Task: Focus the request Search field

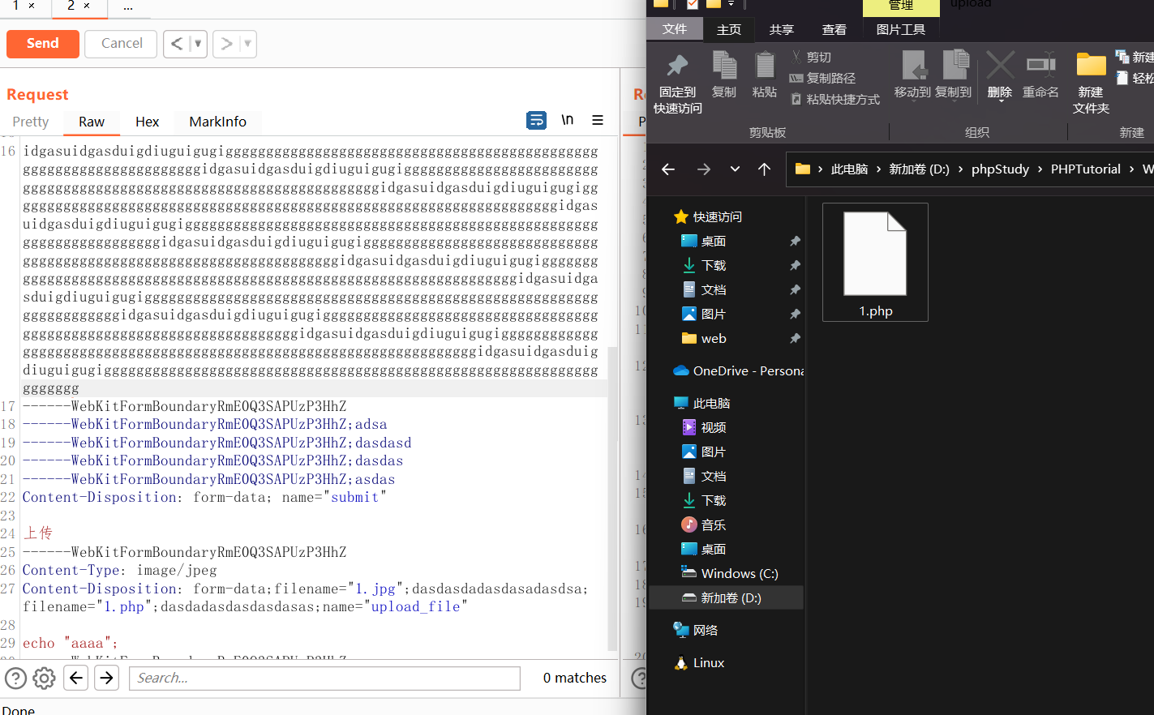Action: [324, 679]
